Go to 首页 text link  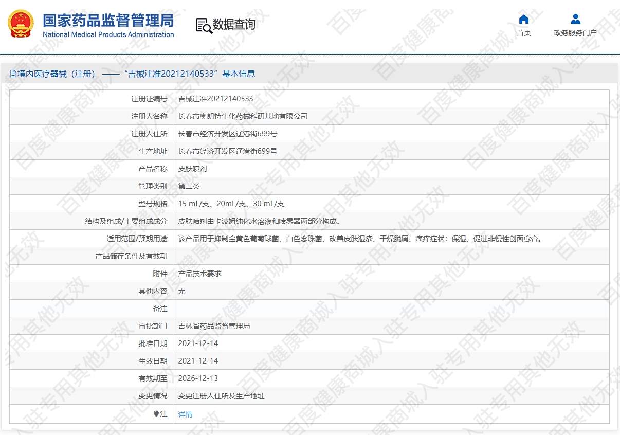524,33
